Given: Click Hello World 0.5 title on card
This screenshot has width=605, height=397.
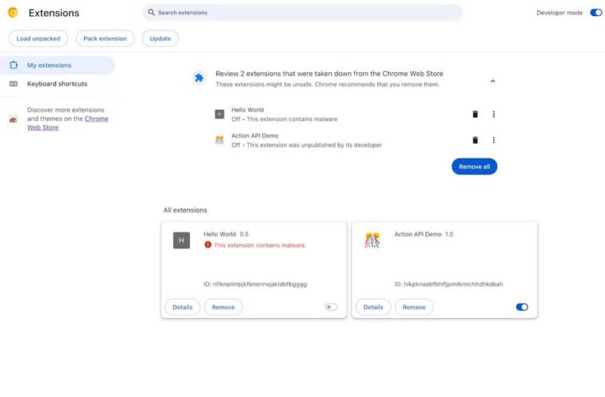Looking at the screenshot, I should 226,234.
